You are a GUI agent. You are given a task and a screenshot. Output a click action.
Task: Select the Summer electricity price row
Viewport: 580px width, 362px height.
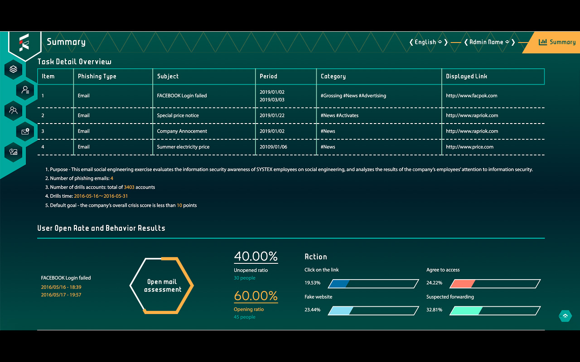tap(291, 147)
